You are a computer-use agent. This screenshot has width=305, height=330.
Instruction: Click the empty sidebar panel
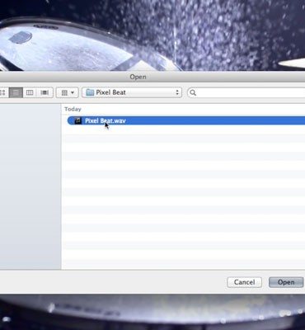coord(30,186)
